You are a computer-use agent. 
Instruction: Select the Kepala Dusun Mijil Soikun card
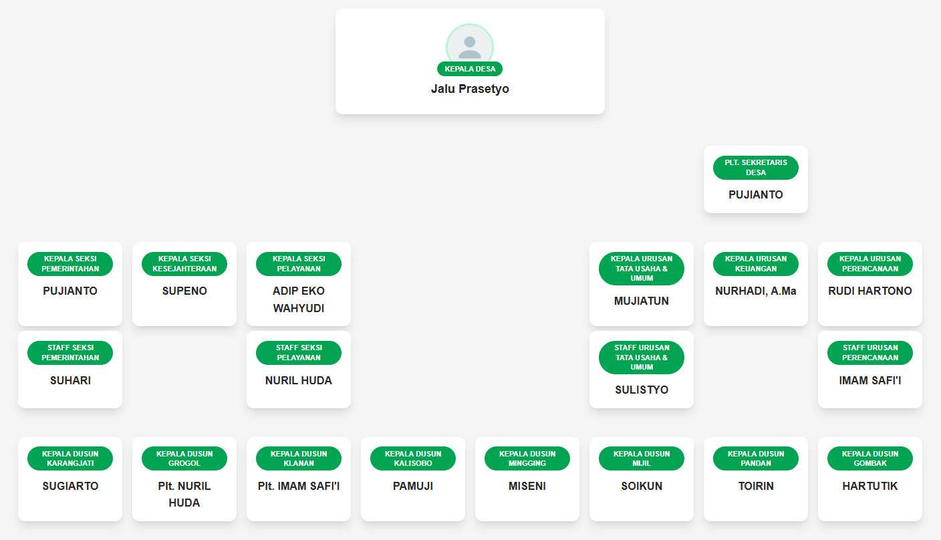click(x=642, y=486)
